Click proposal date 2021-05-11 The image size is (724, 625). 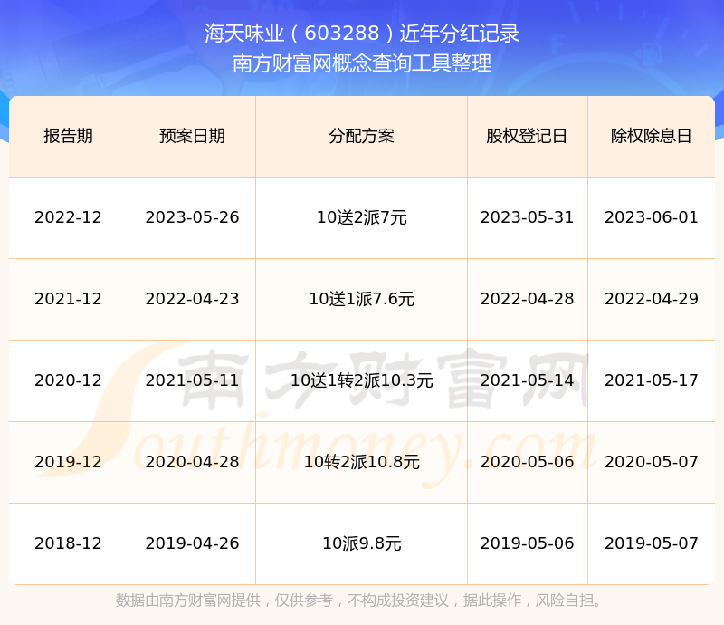point(192,380)
